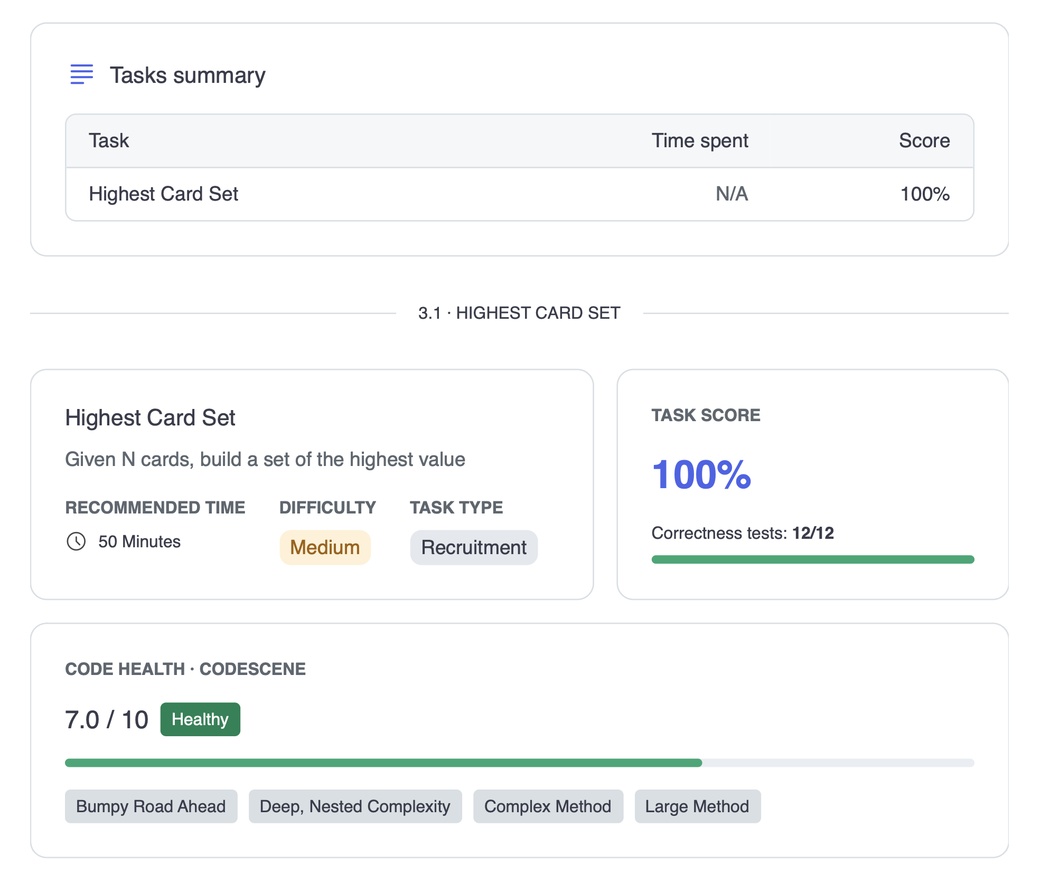Viewport: 1050px width, 894px height.
Task: Click the Time spent column header
Action: click(700, 141)
